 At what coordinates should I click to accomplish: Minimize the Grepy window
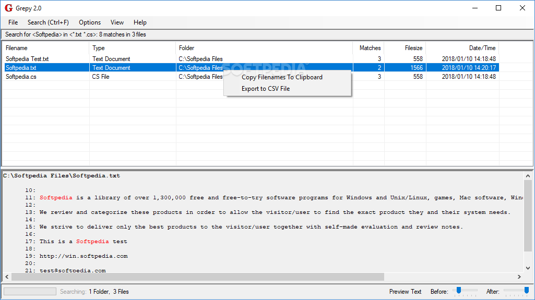pyautogui.click(x=474, y=8)
